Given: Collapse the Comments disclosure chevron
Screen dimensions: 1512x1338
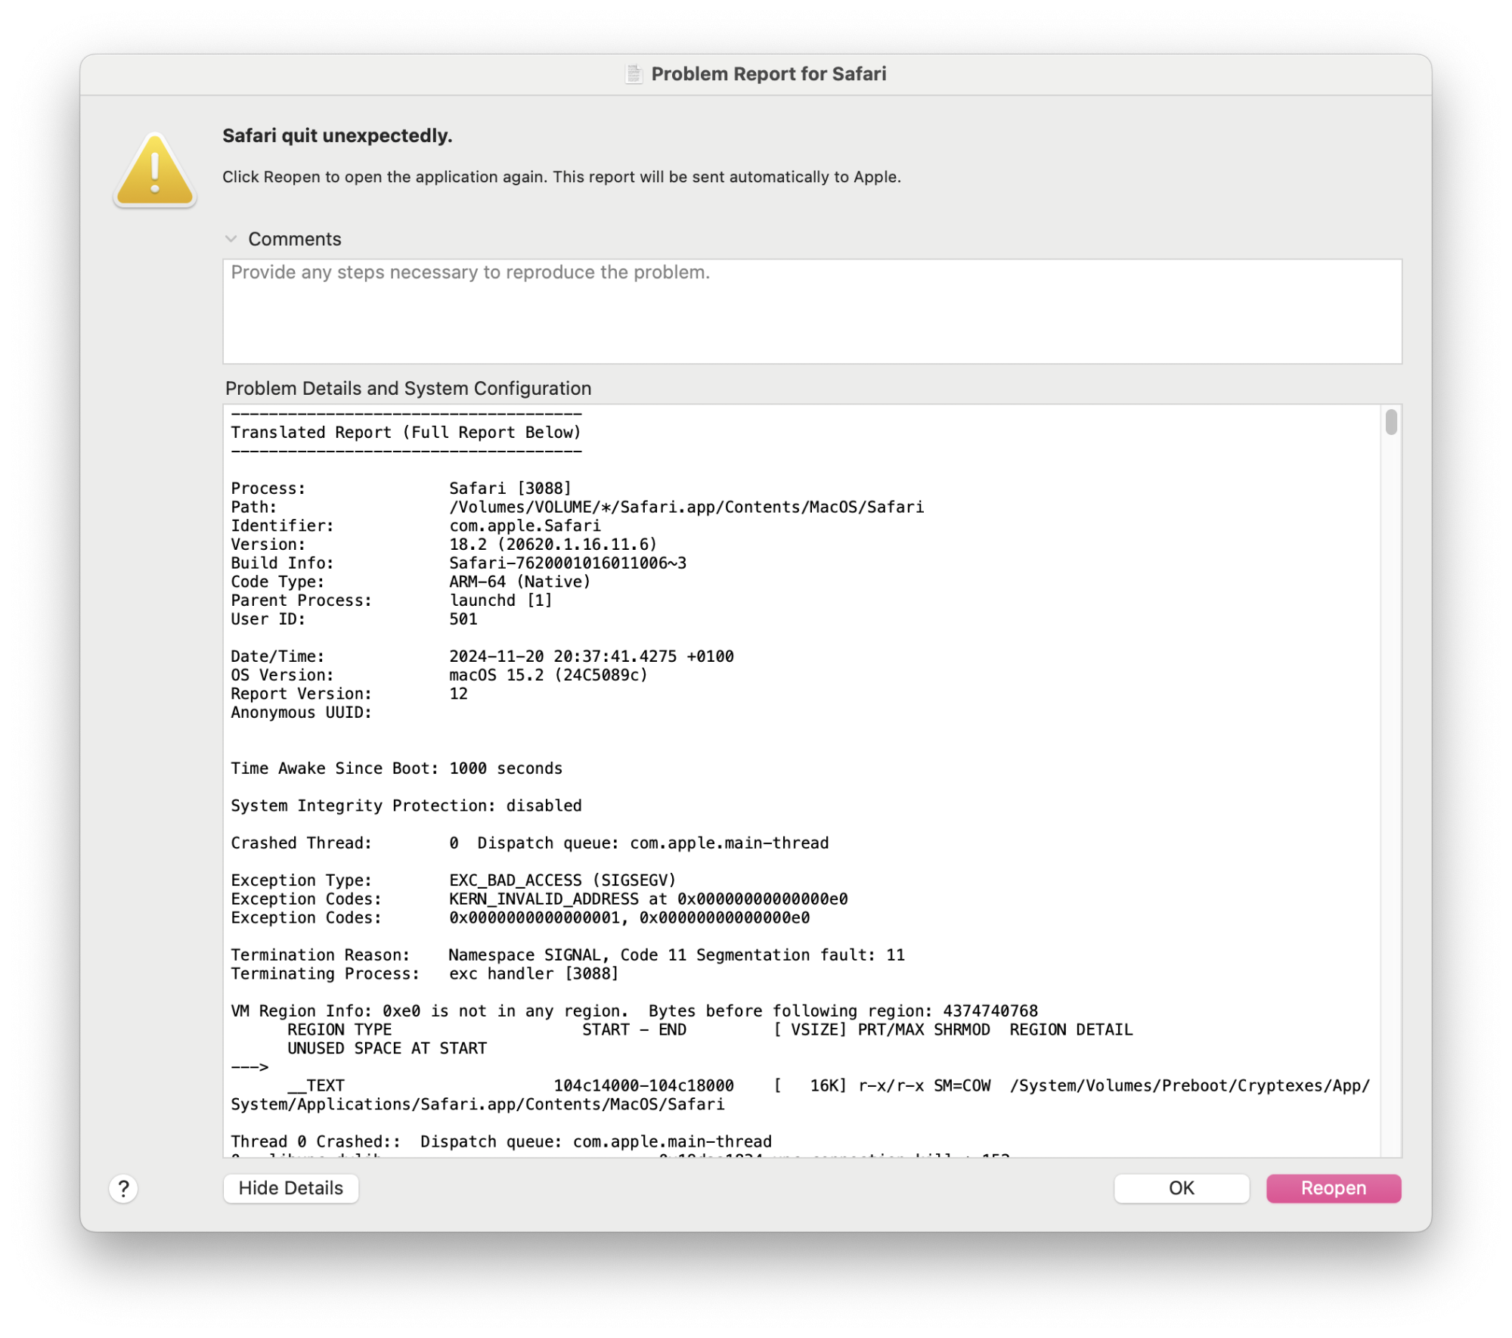Looking at the screenshot, I should pyautogui.click(x=231, y=239).
